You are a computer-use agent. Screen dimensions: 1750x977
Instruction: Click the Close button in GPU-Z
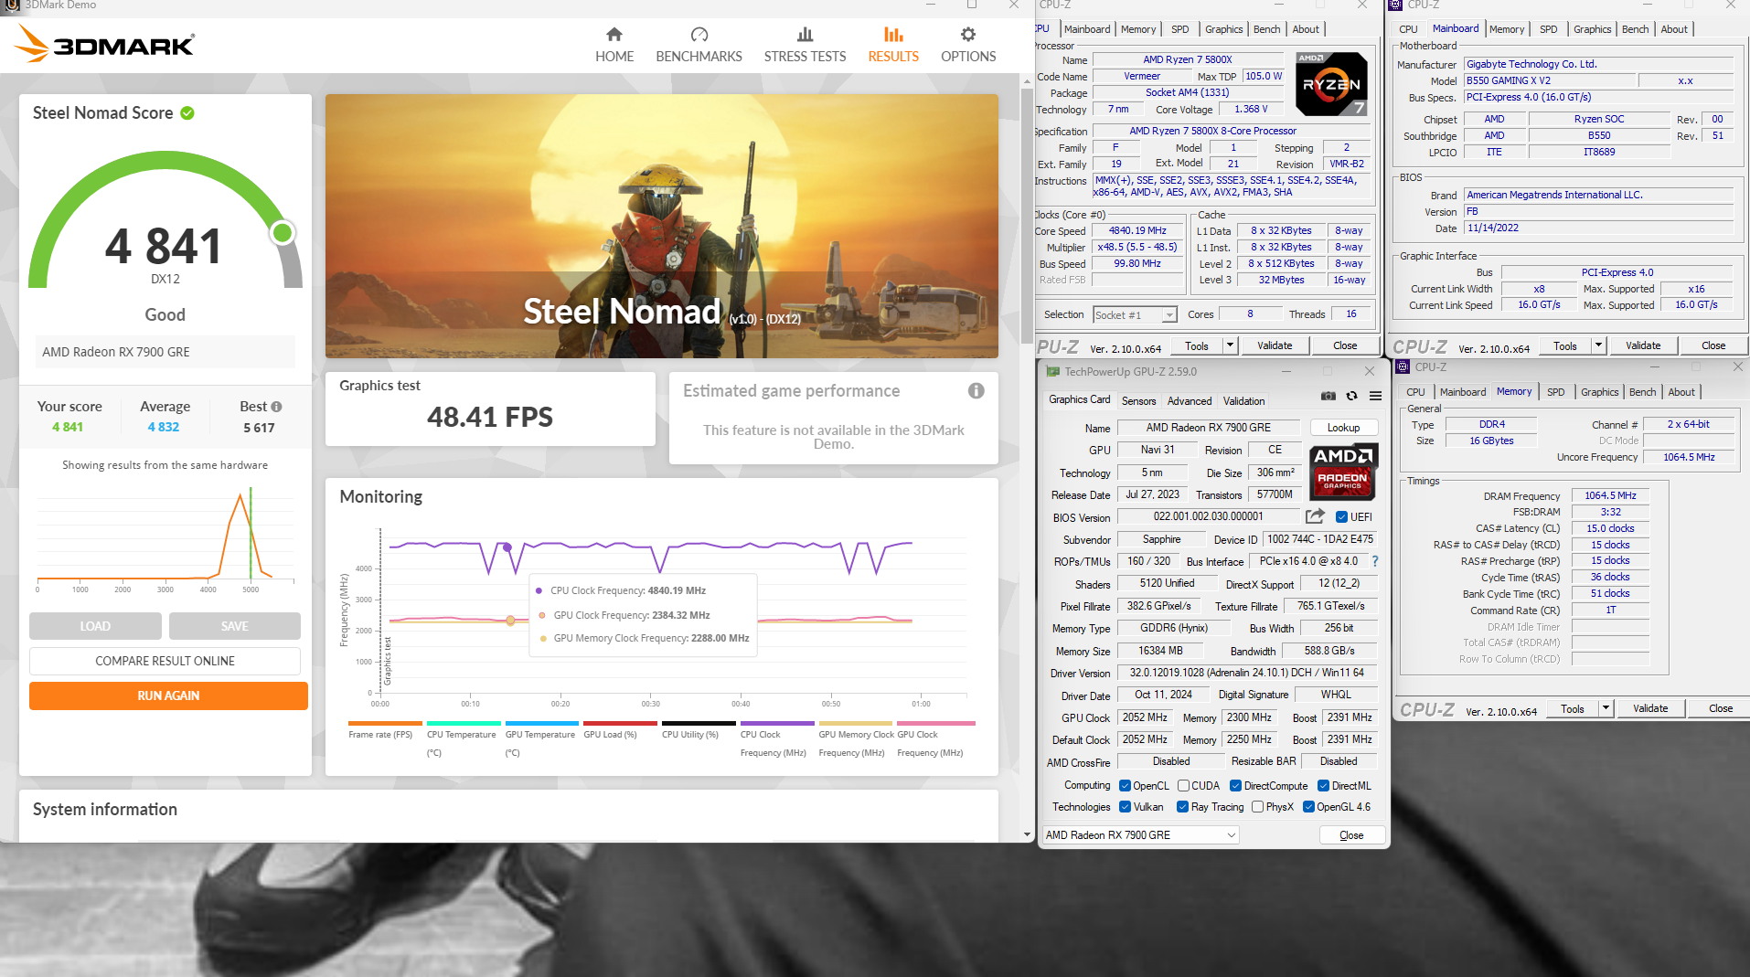click(x=1351, y=835)
